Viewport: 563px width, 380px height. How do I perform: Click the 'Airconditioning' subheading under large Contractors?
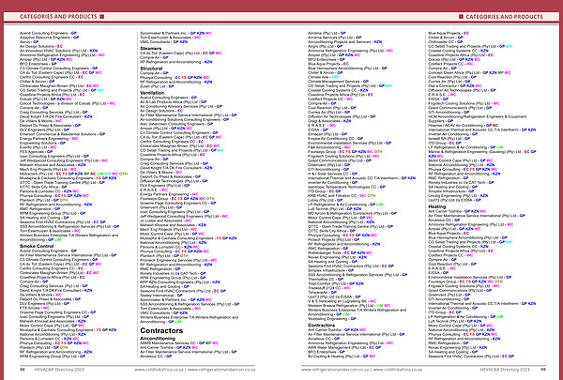click(x=158, y=339)
